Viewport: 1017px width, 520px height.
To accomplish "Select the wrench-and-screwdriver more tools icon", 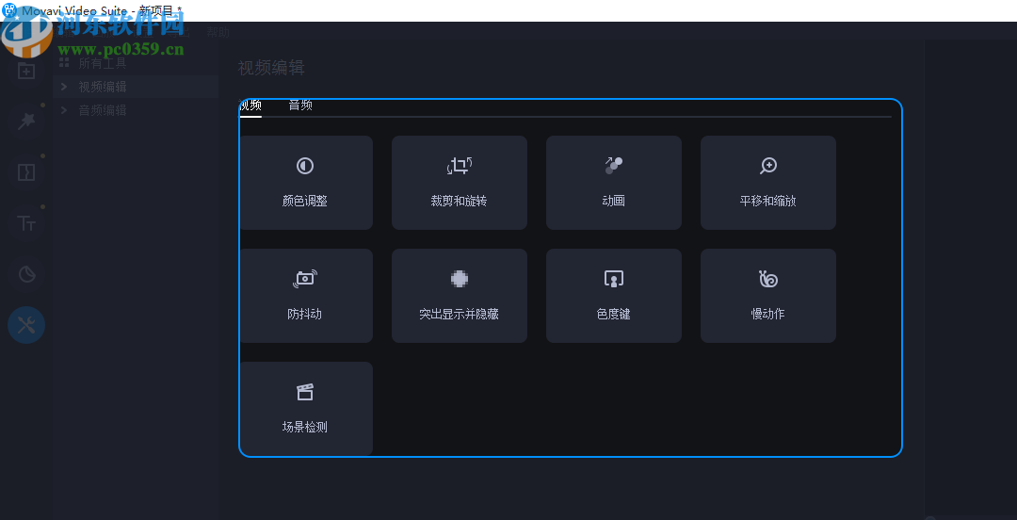I will tap(26, 325).
